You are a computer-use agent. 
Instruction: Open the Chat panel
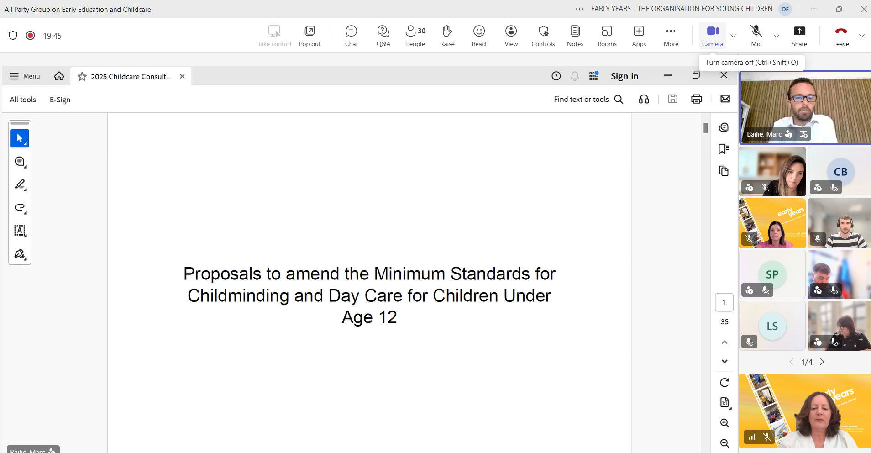pyautogui.click(x=351, y=36)
